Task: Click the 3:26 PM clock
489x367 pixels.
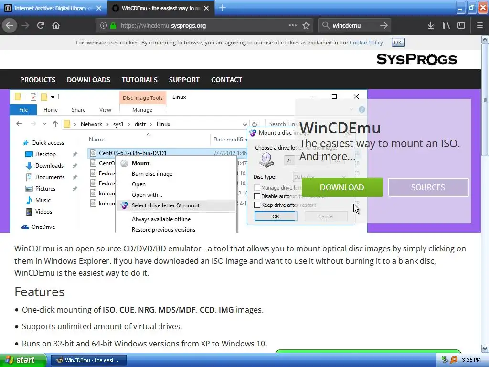Action: pyautogui.click(x=471, y=360)
